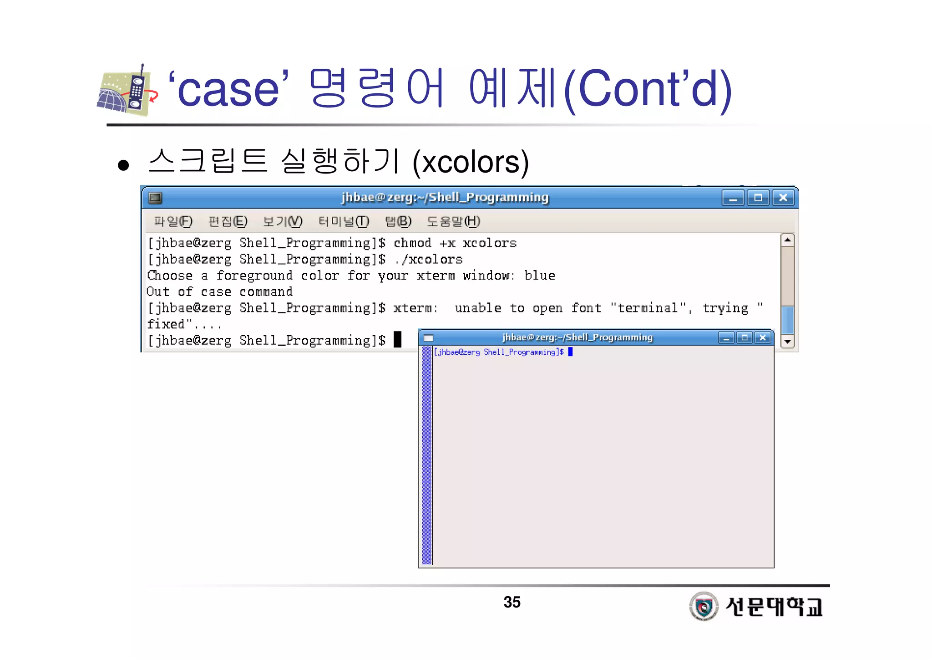Maximize the main terminal window
Viewport: 932px width, 659px height.
click(758, 198)
